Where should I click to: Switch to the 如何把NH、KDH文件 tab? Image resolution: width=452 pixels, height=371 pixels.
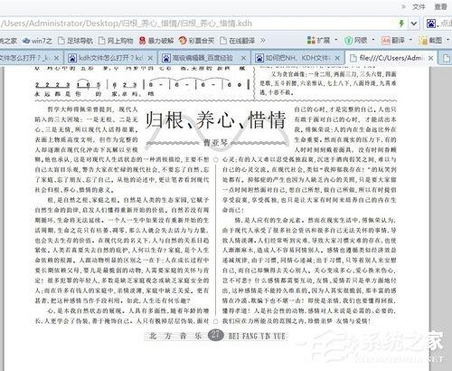tap(297, 58)
